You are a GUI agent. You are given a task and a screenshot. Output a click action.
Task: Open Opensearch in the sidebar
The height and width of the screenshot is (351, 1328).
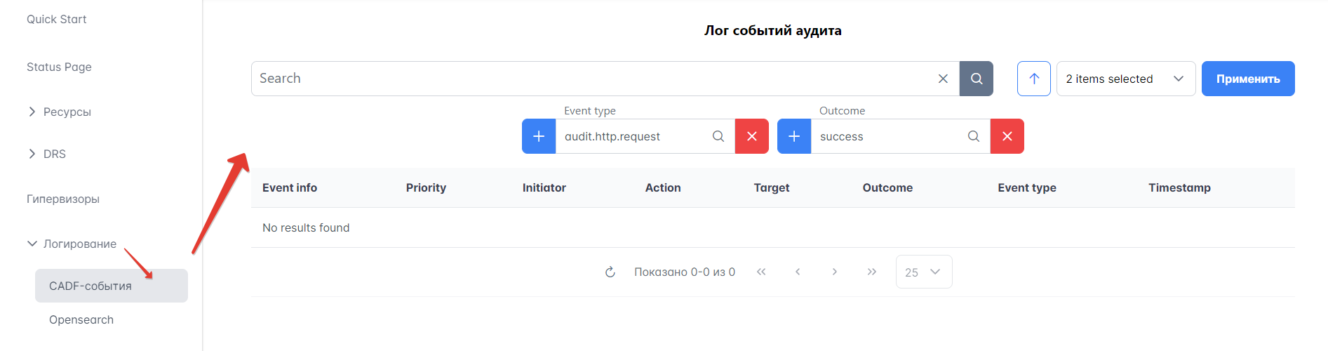81,319
